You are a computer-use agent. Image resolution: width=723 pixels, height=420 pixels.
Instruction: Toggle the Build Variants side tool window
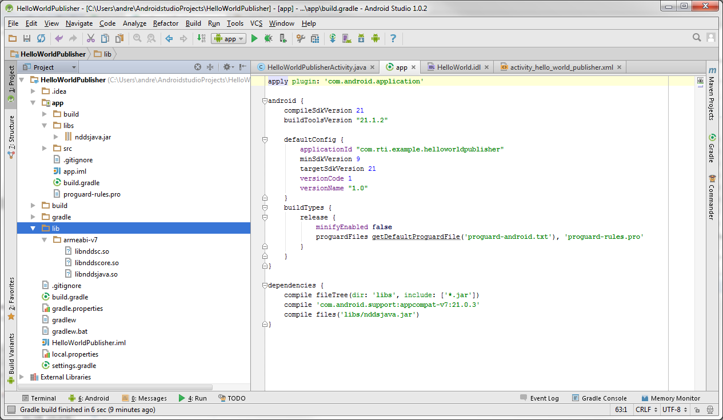pyautogui.click(x=11, y=358)
